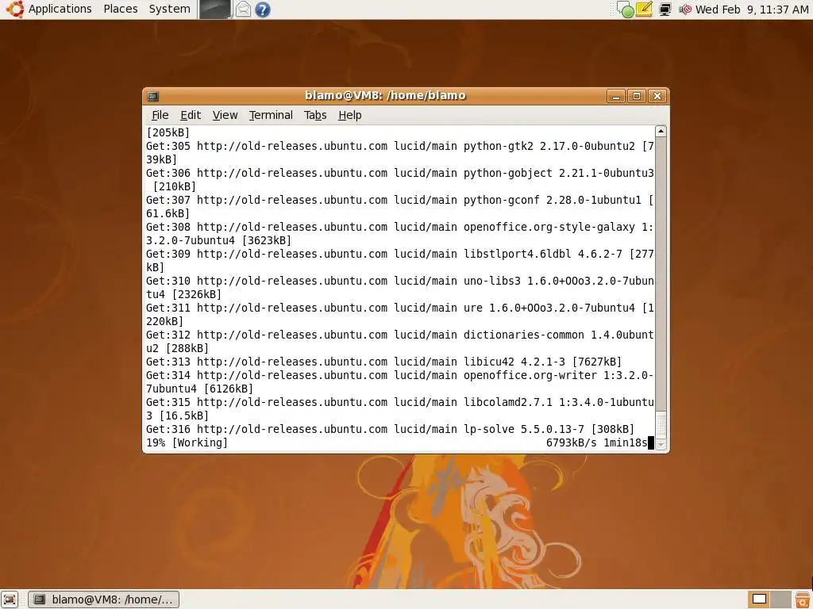Open the File menu in the terminal

pyautogui.click(x=160, y=115)
